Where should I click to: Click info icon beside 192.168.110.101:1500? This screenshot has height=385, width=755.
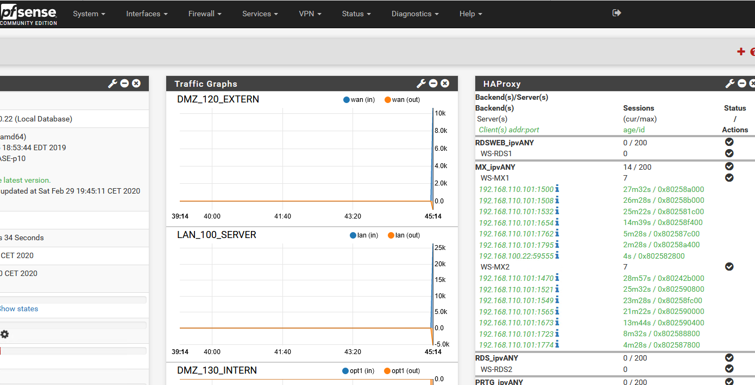click(x=557, y=189)
